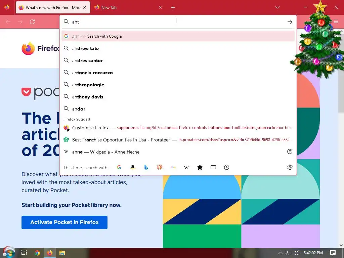Open the Best Franchise Opportunities Prorateer suggestion

(178, 140)
